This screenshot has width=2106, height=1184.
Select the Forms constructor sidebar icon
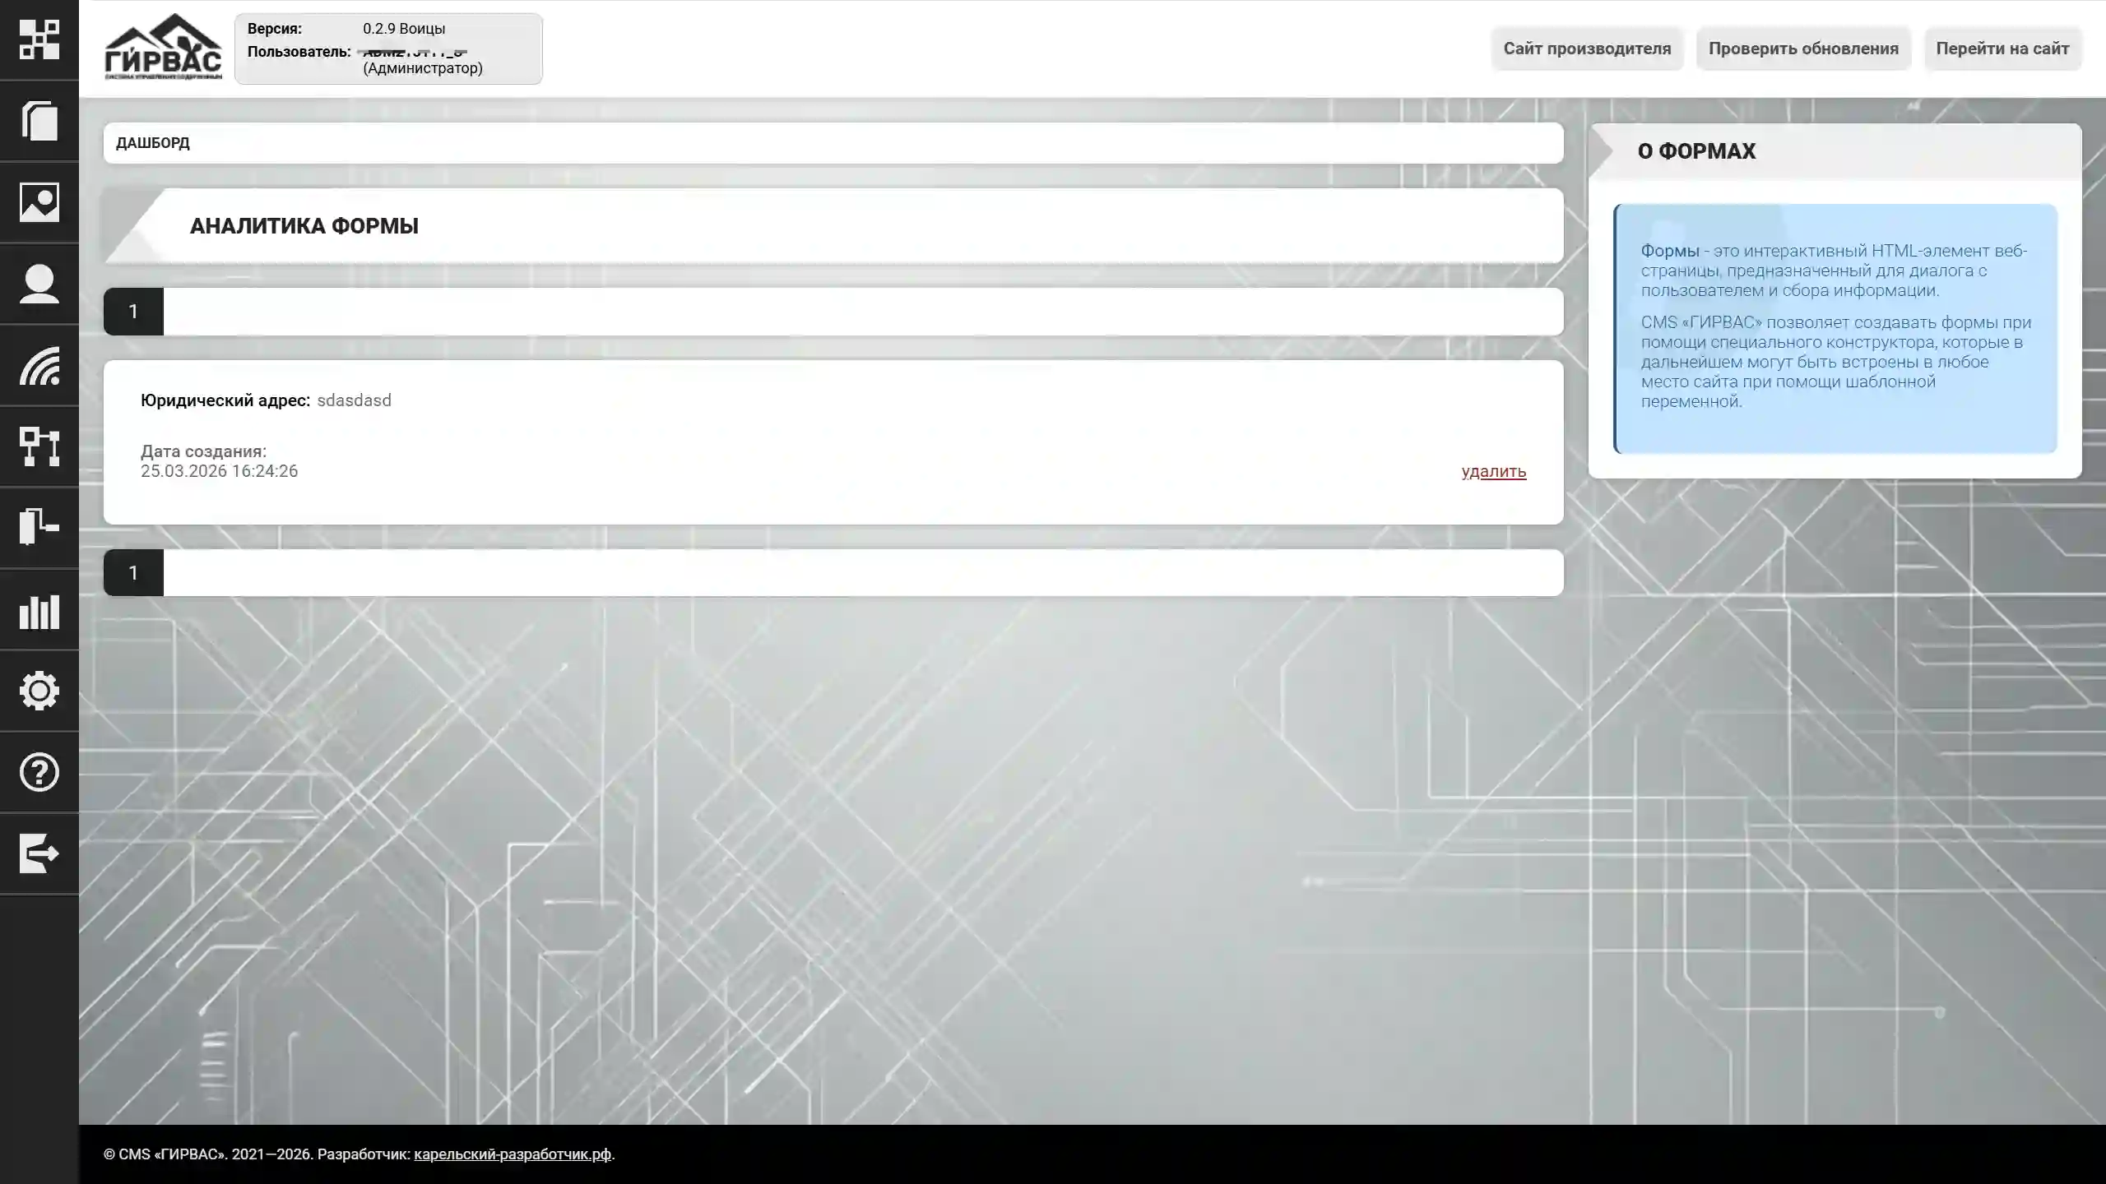point(39,528)
